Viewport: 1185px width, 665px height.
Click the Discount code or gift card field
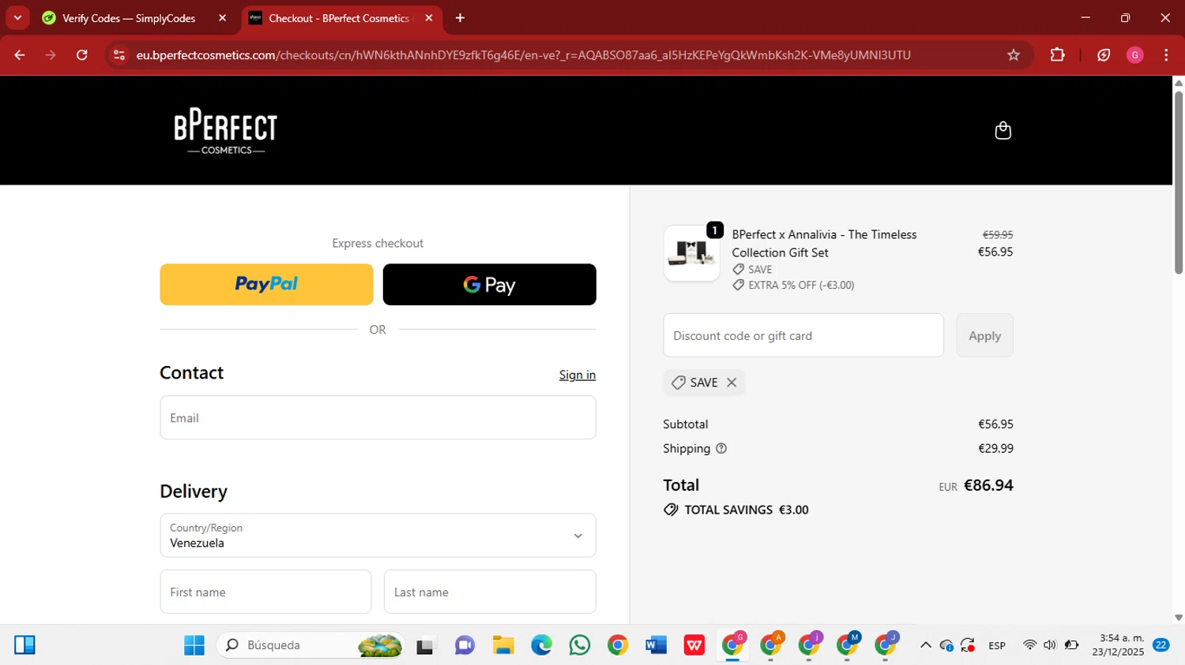pyautogui.click(x=803, y=335)
